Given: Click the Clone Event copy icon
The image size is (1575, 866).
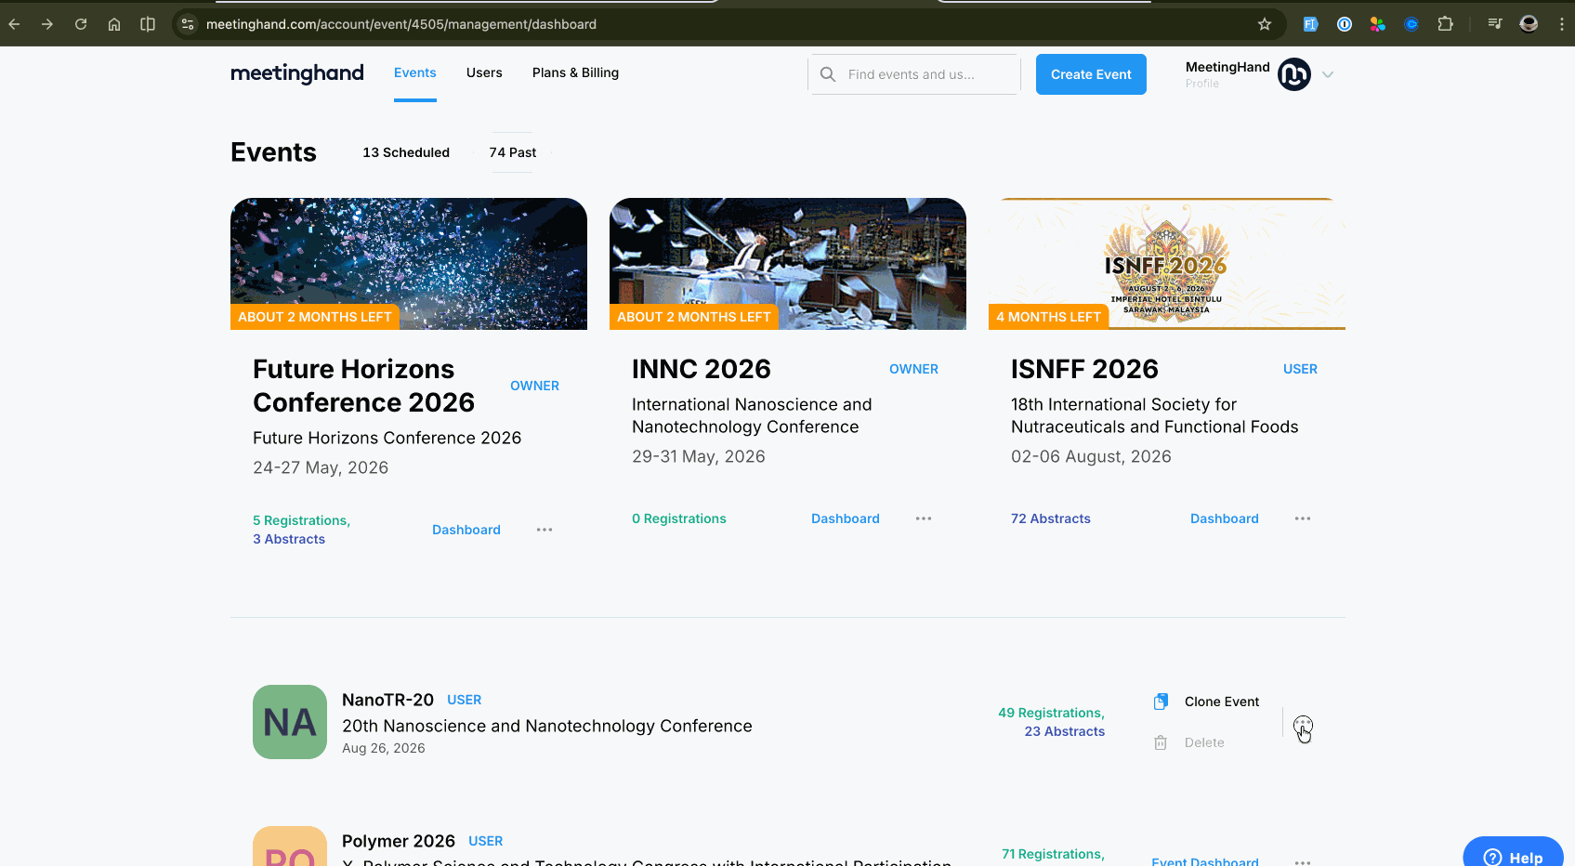Looking at the screenshot, I should click(1161, 702).
